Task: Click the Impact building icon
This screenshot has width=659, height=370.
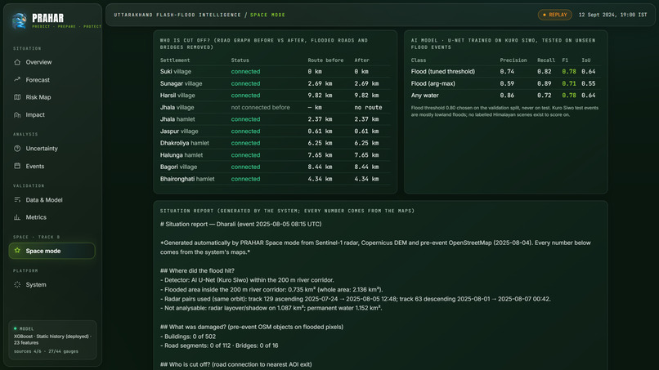Action: coord(17,114)
